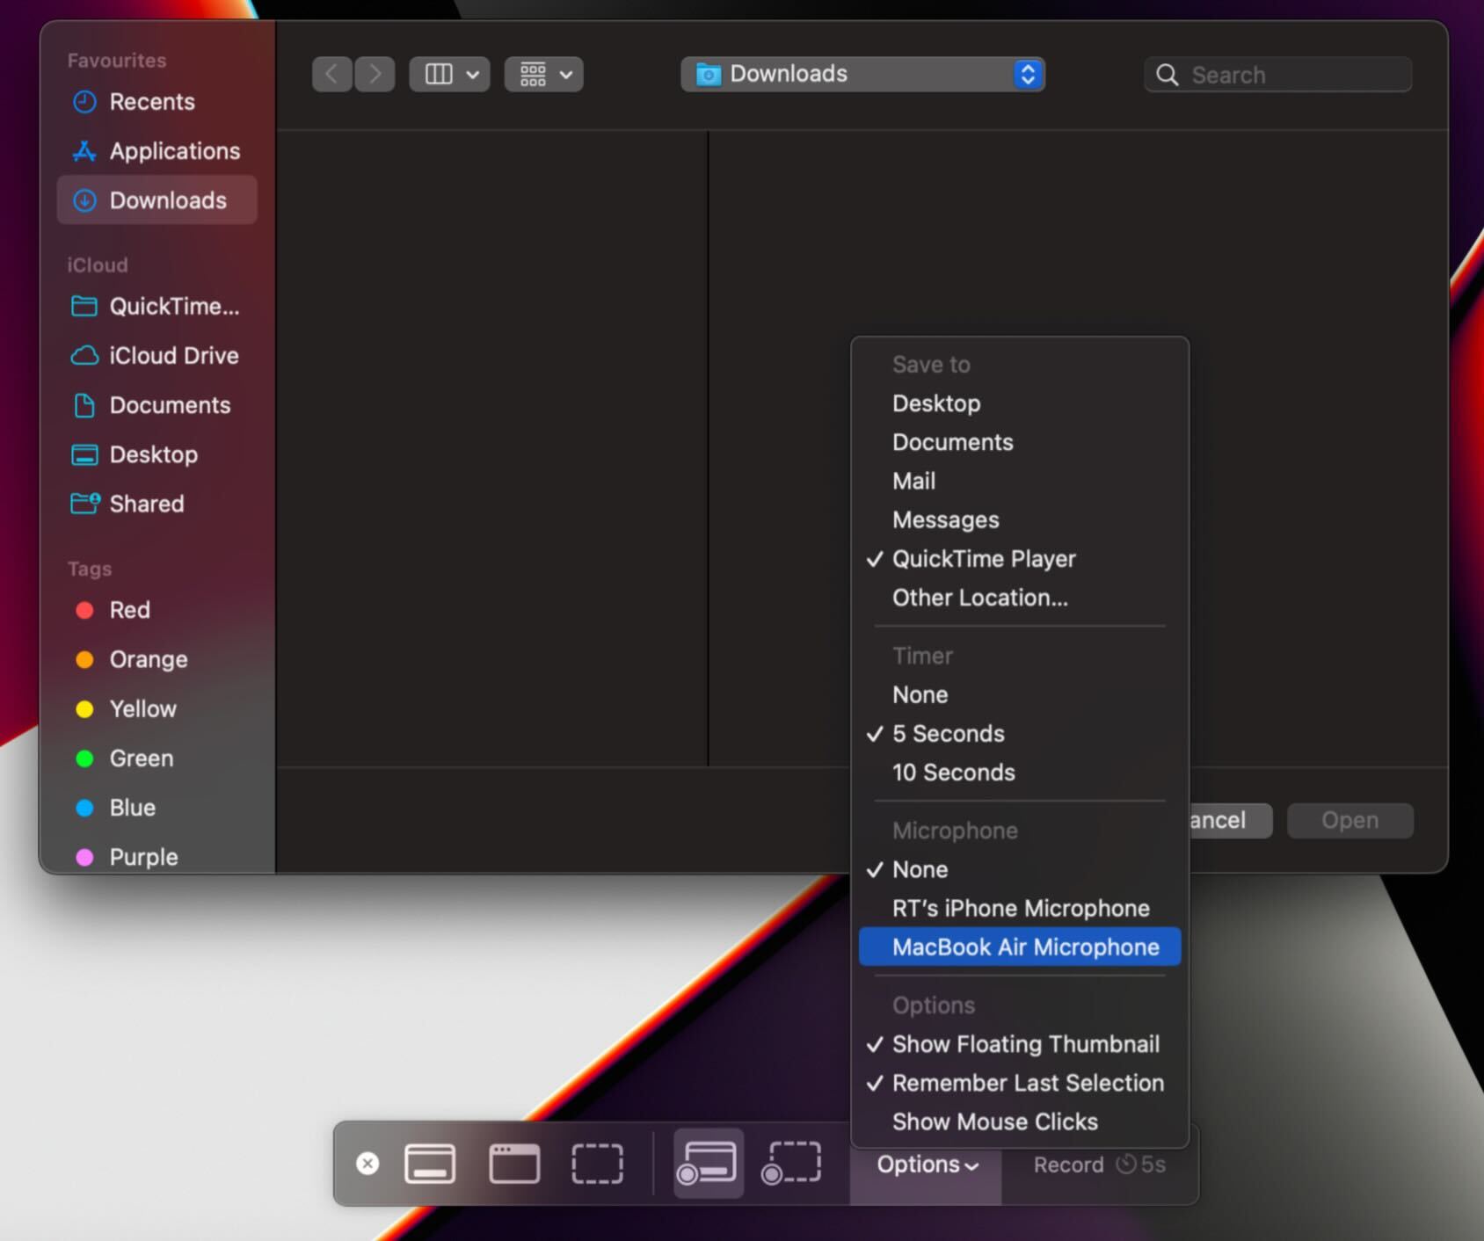Set Timer to 5 Seconds
The image size is (1484, 1241).
click(x=1020, y=734)
